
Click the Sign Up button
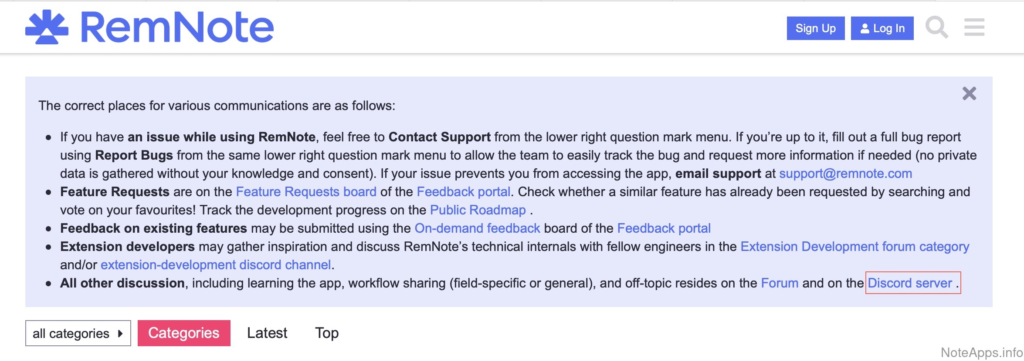coord(815,28)
